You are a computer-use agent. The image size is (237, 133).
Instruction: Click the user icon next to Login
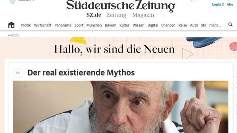click(x=223, y=5)
